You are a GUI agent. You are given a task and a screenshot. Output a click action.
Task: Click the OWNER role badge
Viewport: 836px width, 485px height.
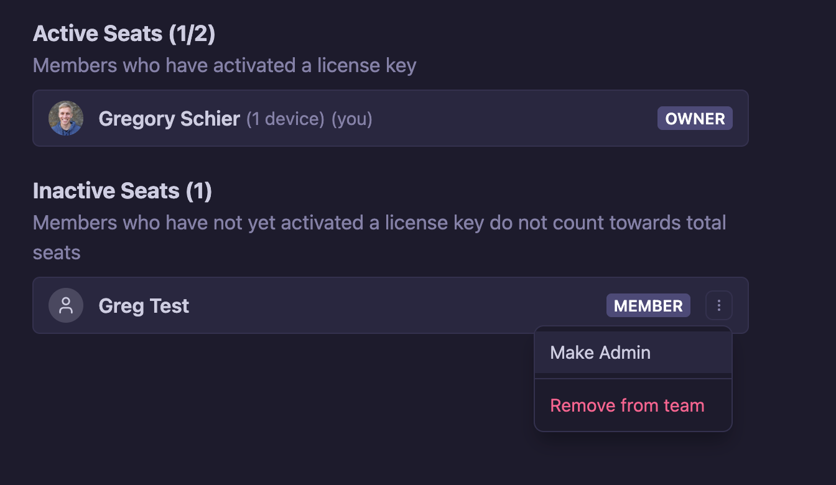(695, 119)
